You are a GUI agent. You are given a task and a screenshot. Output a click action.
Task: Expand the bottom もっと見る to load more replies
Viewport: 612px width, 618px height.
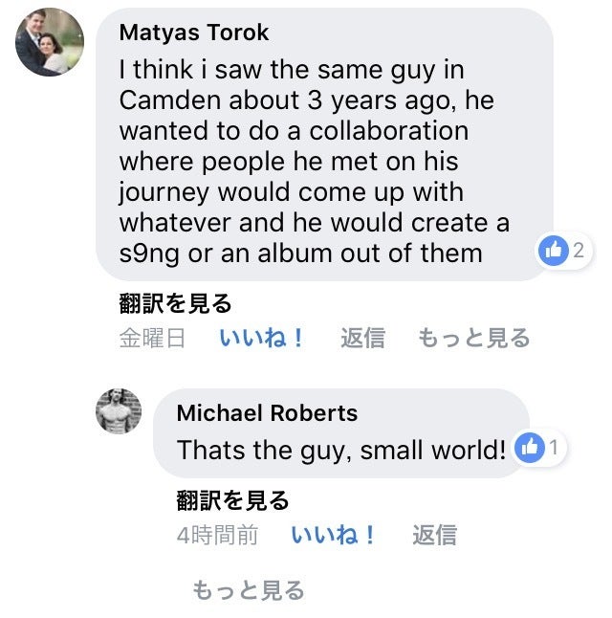pos(249,590)
